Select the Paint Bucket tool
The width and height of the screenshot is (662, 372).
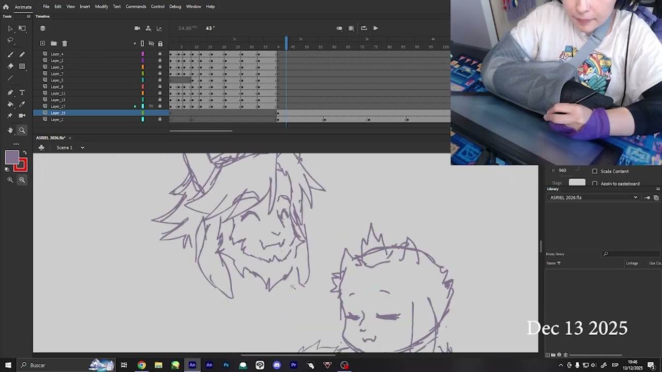10,104
